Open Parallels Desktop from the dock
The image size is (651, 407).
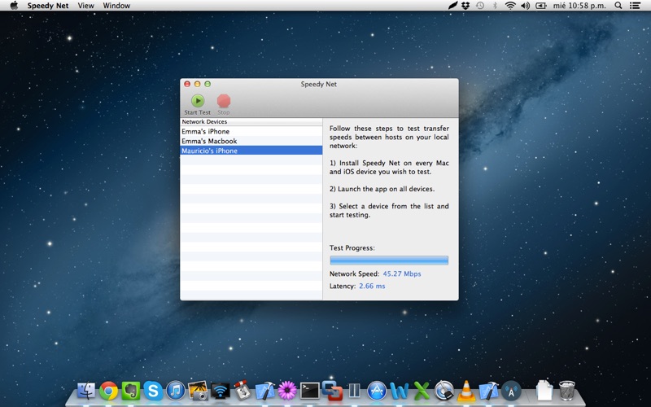point(354,391)
